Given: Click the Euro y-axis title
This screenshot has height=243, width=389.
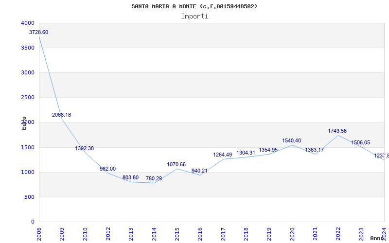Looking at the screenshot, I should (24, 123).
